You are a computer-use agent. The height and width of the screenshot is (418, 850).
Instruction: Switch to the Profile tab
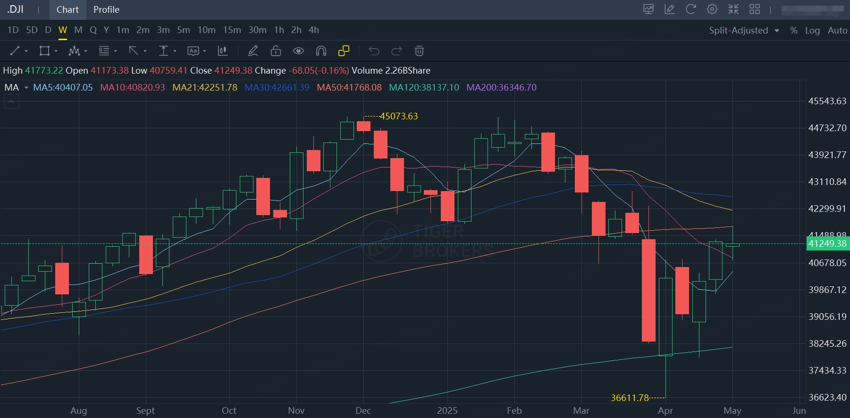[x=106, y=9]
